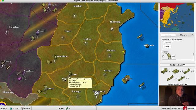Show more tabs with the arrow
This screenshot has height=110, width=196.
pyautogui.click(x=193, y=35)
